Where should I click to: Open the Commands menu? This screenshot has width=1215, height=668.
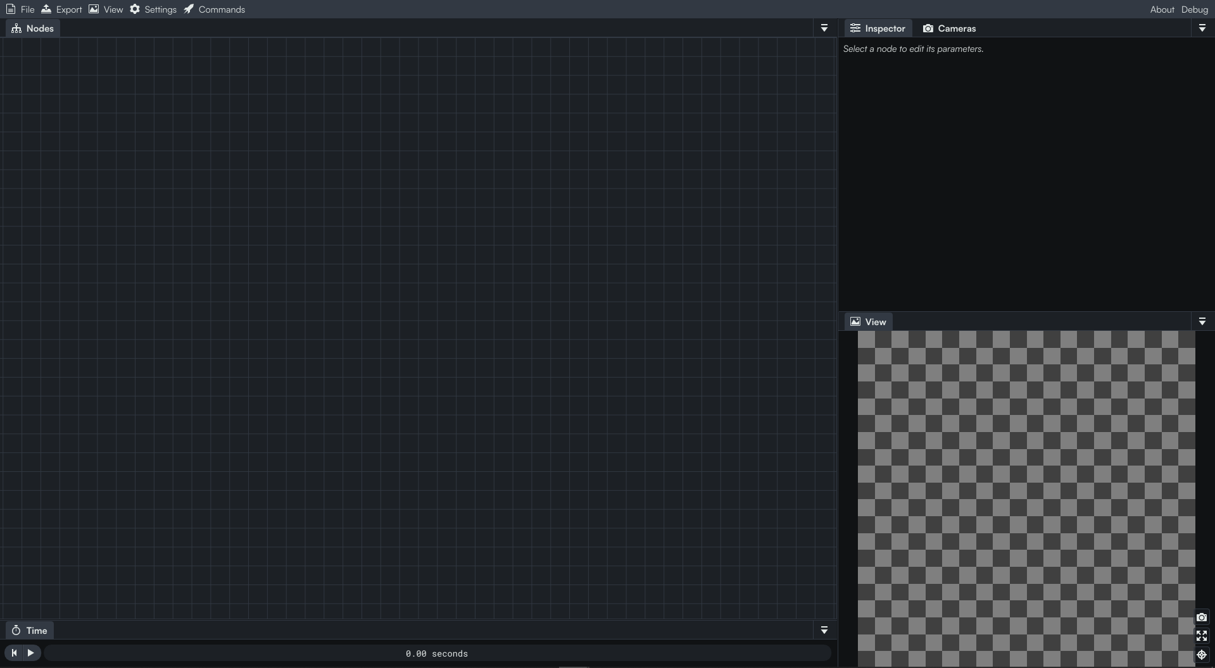click(214, 9)
